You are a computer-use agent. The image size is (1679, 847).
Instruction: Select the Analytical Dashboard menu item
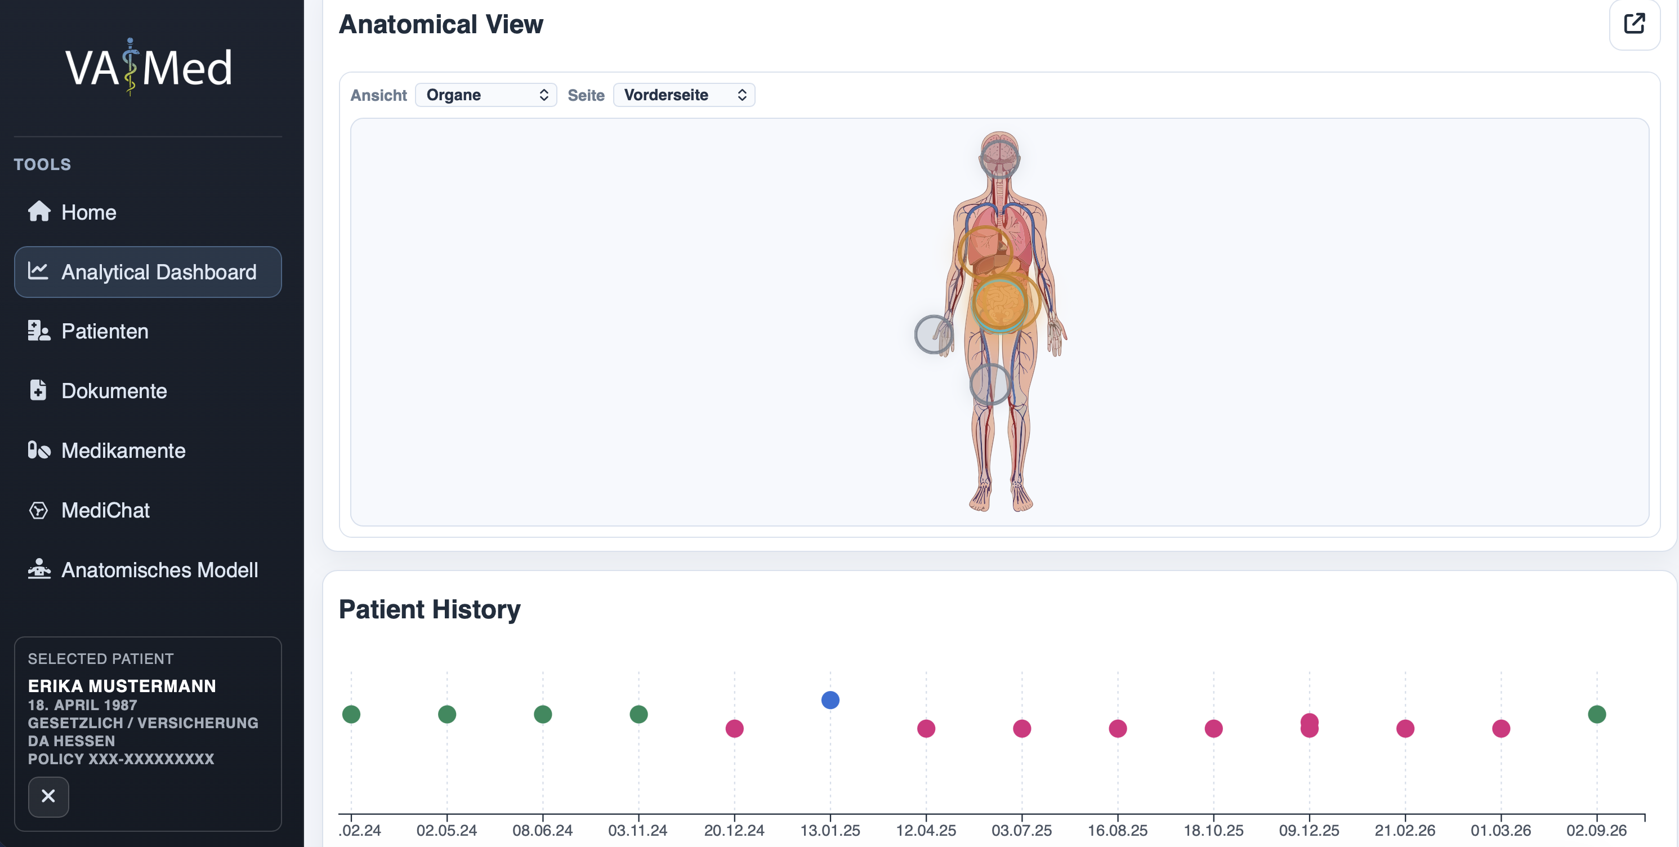coord(148,272)
